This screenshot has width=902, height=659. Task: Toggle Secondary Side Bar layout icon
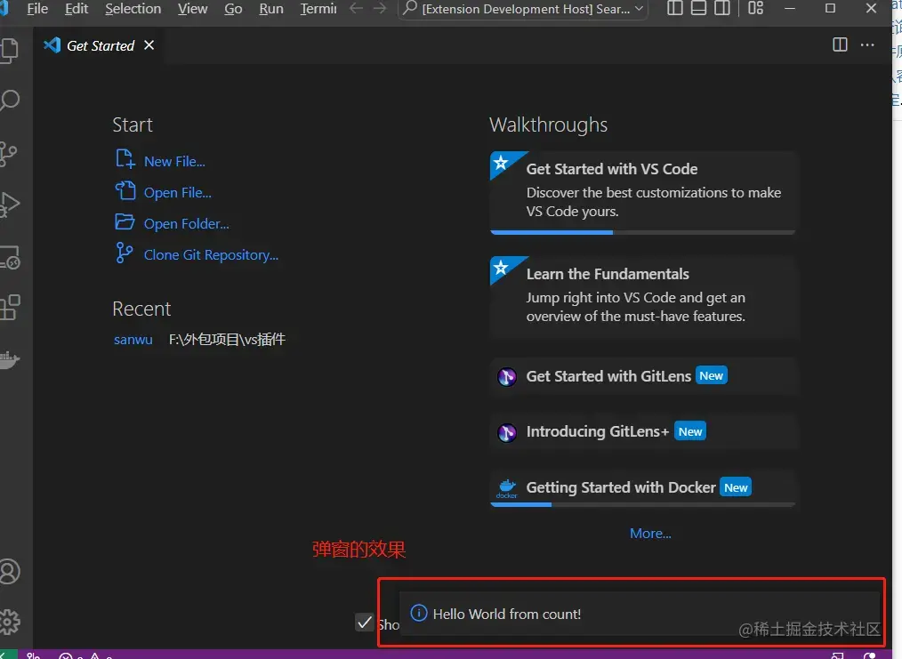722,8
